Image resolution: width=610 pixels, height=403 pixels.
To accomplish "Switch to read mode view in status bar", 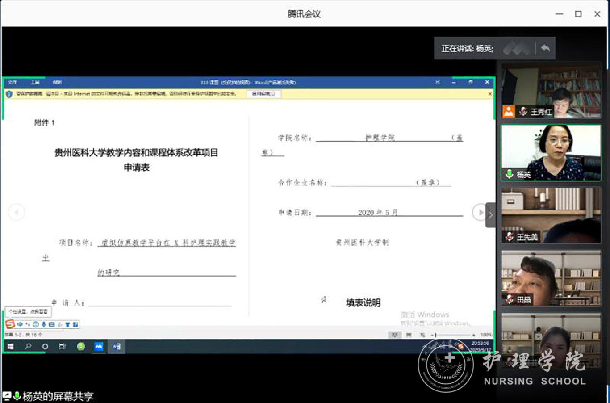I will [x=394, y=335].
